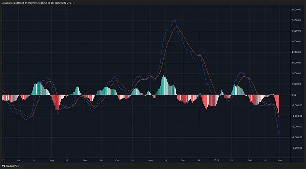306x169 pixels.
Task: Click the Sep month label
Action: pyautogui.click(x=85, y=161)
